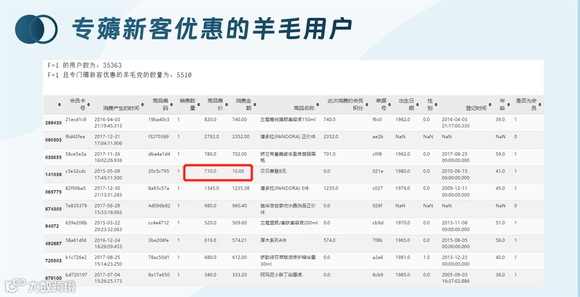
Task: Click product code 4d096b82
Action: (159, 206)
